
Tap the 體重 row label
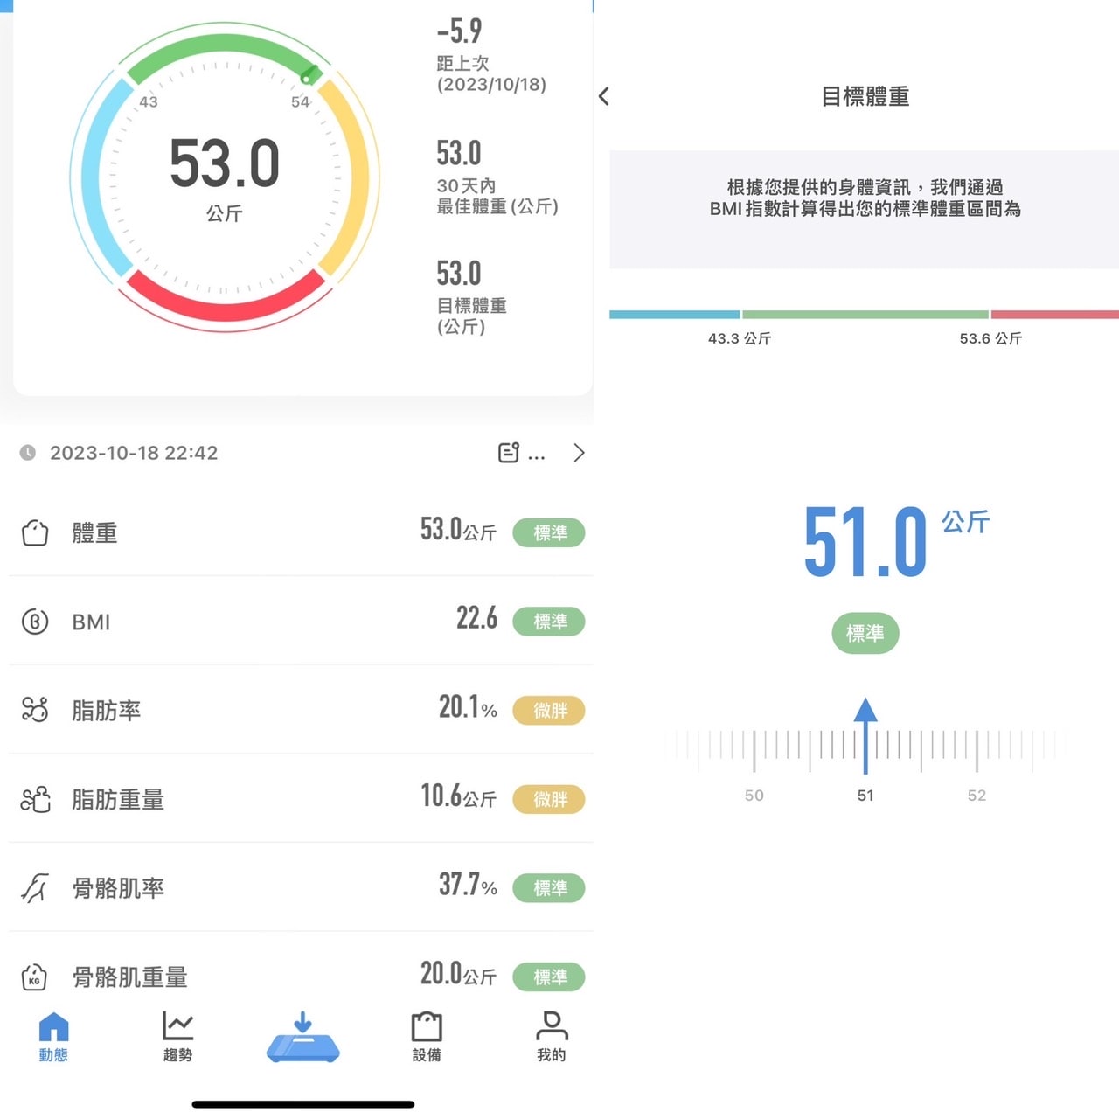94,532
